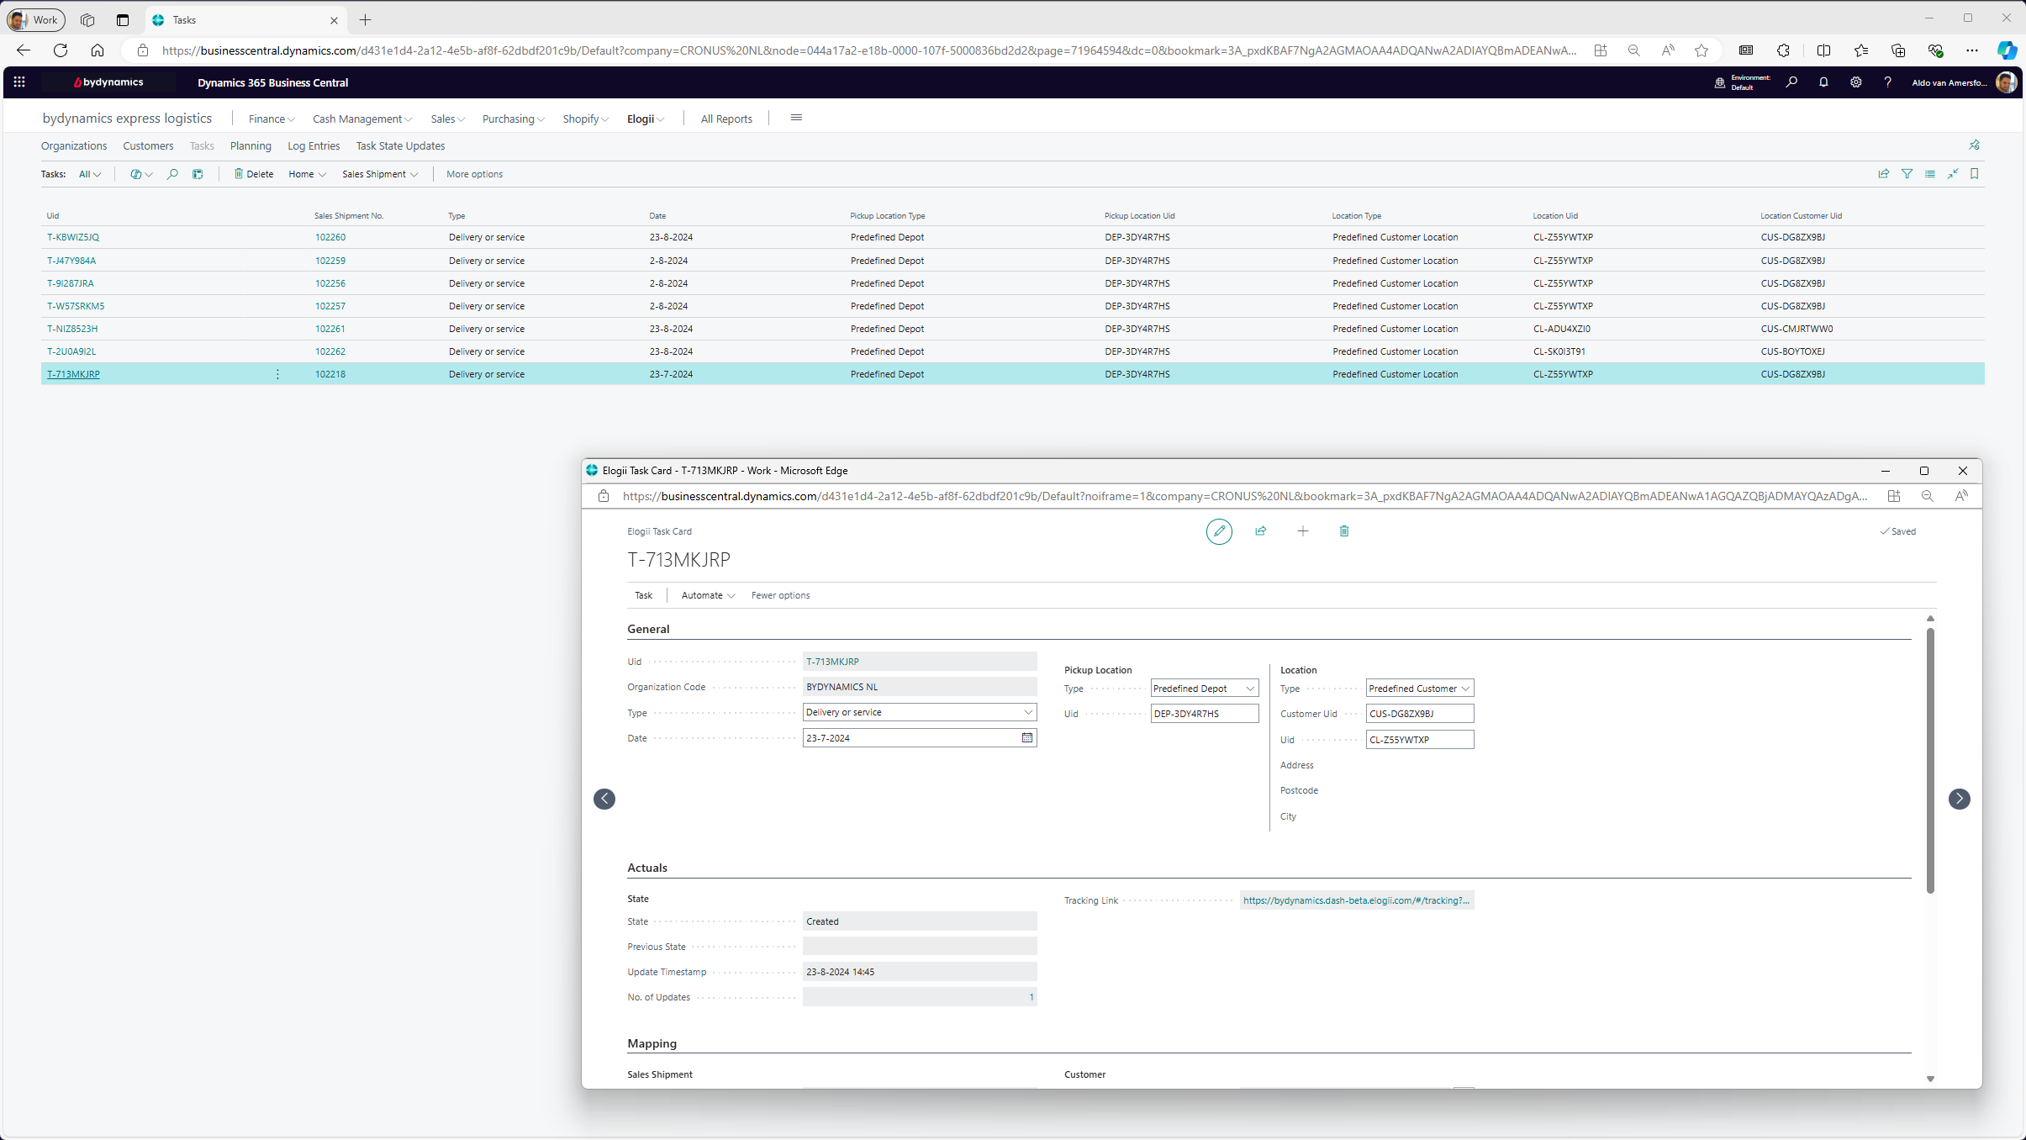Click the plus icon to create new task
The height and width of the screenshot is (1140, 2026).
coord(1302,531)
